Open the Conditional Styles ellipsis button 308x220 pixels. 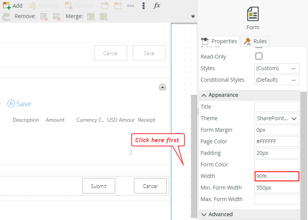pos(293,80)
